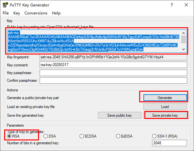Click the public key box scroll-down arrow
The width and height of the screenshot is (194, 151).
(x=184, y=49)
